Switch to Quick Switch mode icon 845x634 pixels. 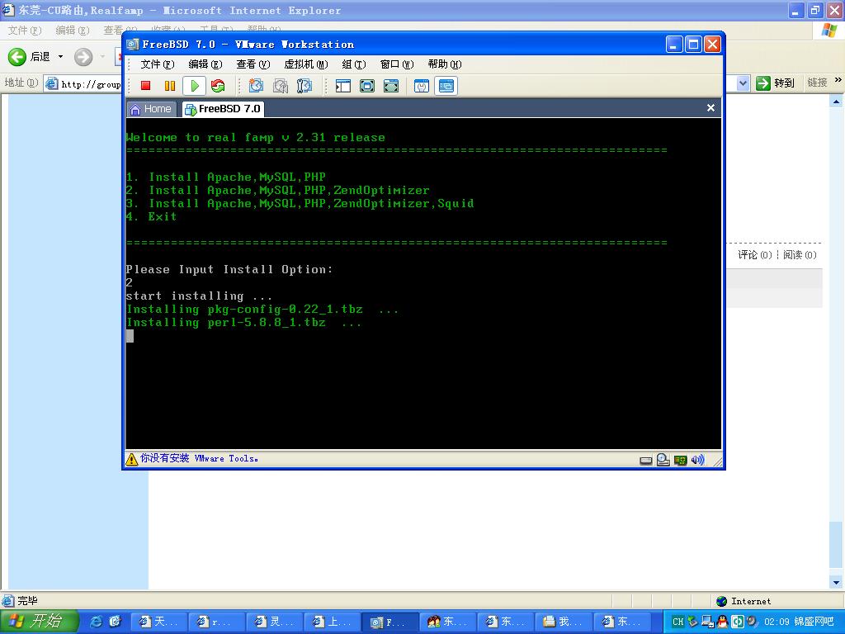(x=367, y=86)
